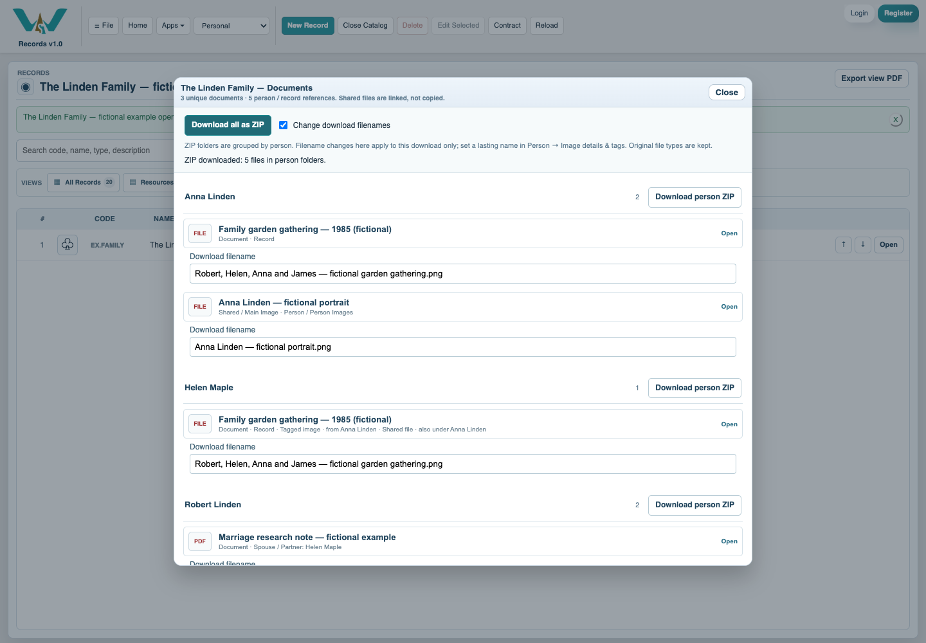The image size is (926, 643).
Task: Click the Login button
Action: point(859,14)
